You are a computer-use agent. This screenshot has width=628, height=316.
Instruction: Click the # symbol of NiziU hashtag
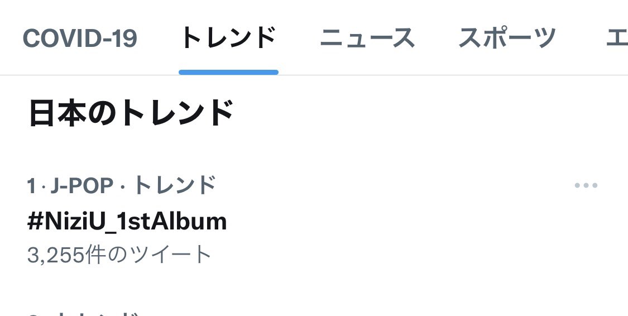[35, 222]
